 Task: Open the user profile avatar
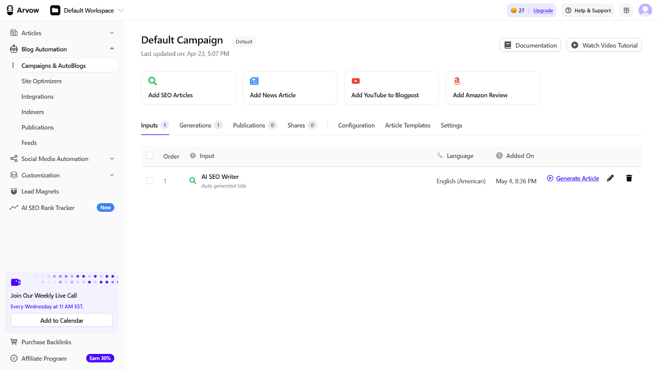tap(645, 10)
